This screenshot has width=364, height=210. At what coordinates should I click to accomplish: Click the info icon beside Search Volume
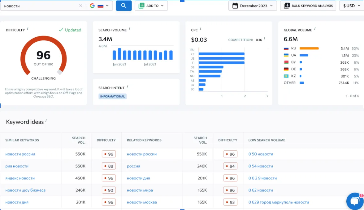129,29
